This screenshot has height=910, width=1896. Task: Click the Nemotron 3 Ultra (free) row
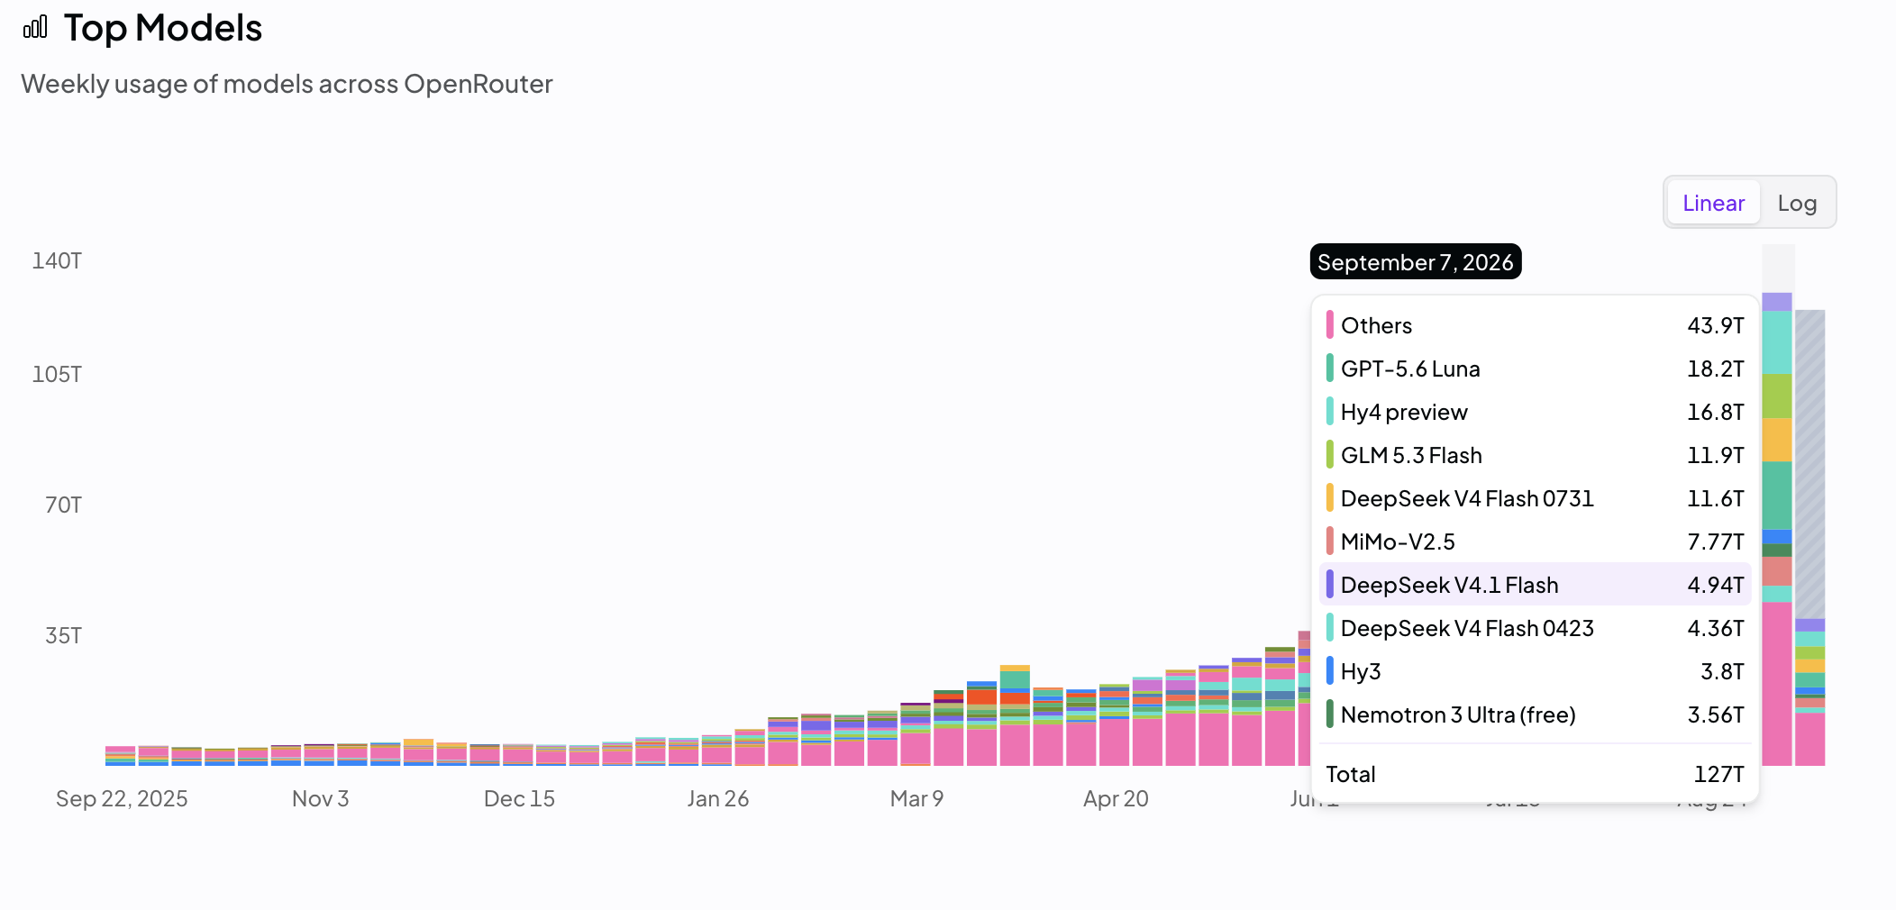[x=1535, y=714]
